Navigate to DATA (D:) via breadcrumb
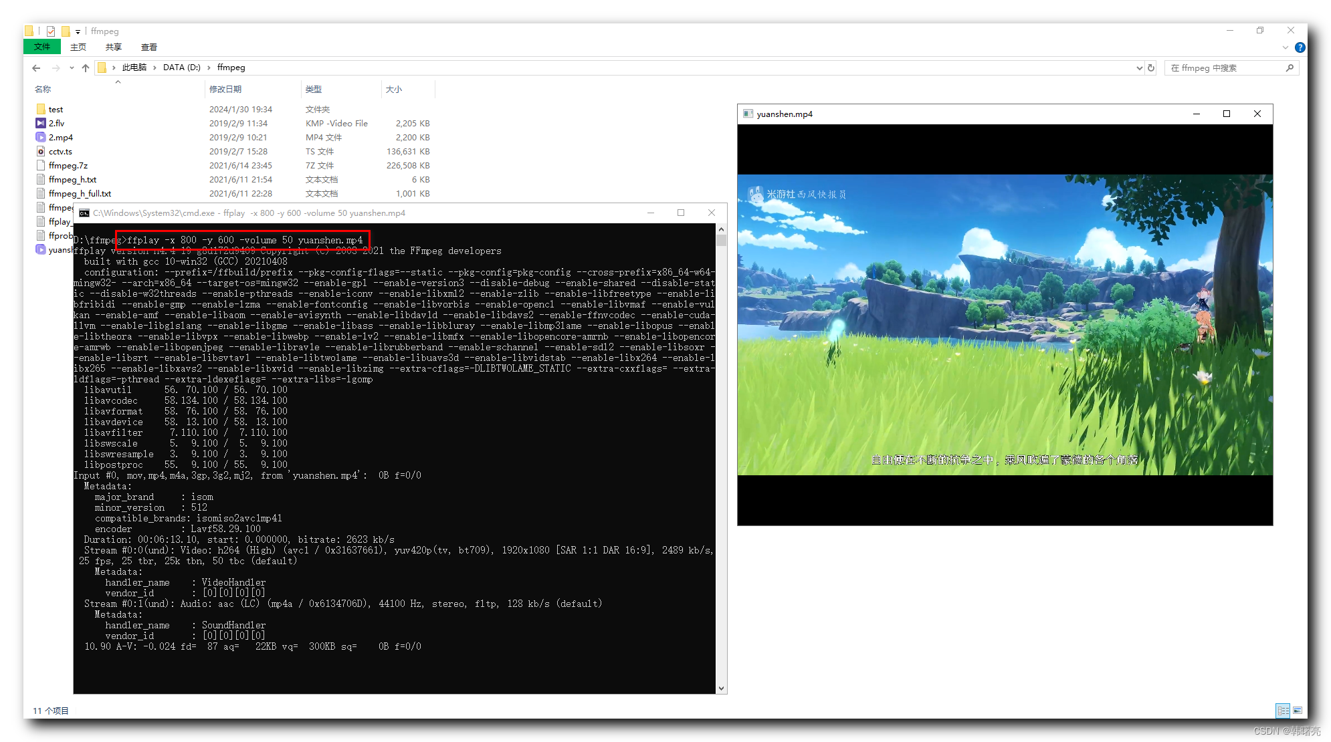The width and height of the screenshot is (1331, 742). pyautogui.click(x=182, y=68)
